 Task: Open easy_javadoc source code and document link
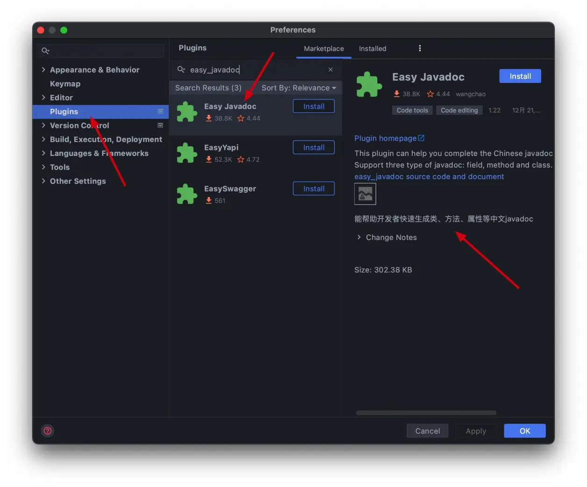coord(429,176)
